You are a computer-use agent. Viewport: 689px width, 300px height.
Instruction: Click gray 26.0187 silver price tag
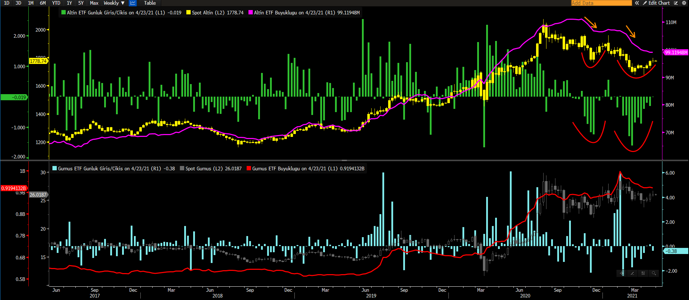coord(38,195)
